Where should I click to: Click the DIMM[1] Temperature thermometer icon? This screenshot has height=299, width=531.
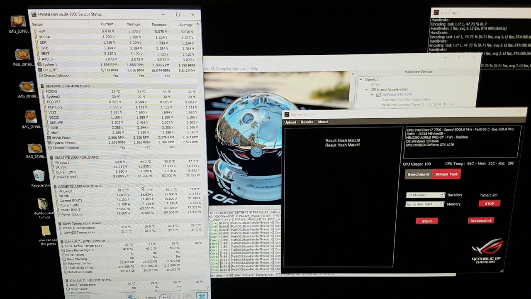coord(60,228)
